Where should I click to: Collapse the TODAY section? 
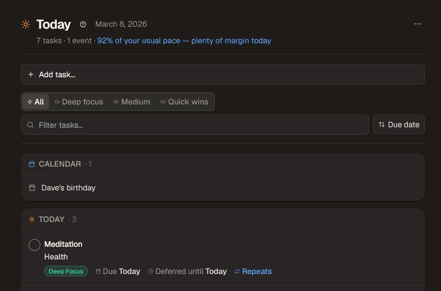click(51, 219)
